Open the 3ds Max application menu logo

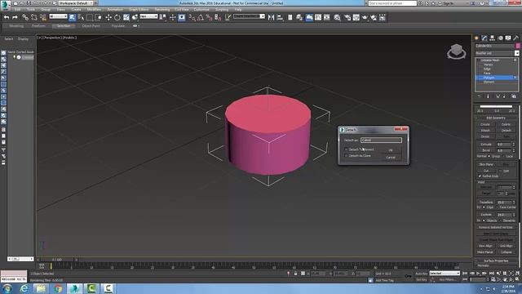[x=5, y=5]
